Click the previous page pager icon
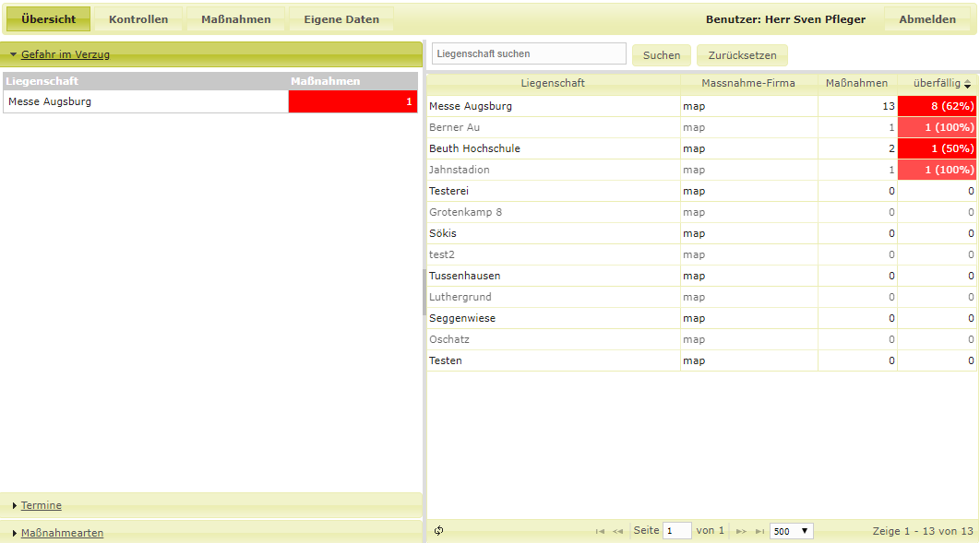Image resolution: width=980 pixels, height=543 pixels. pyautogui.click(x=618, y=531)
